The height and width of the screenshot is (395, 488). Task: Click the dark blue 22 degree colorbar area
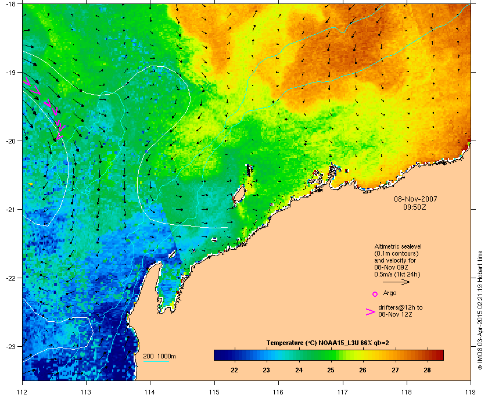click(234, 355)
